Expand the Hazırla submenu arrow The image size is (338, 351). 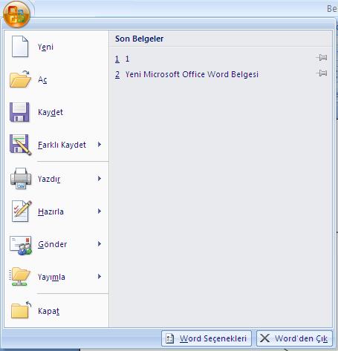pyautogui.click(x=100, y=211)
